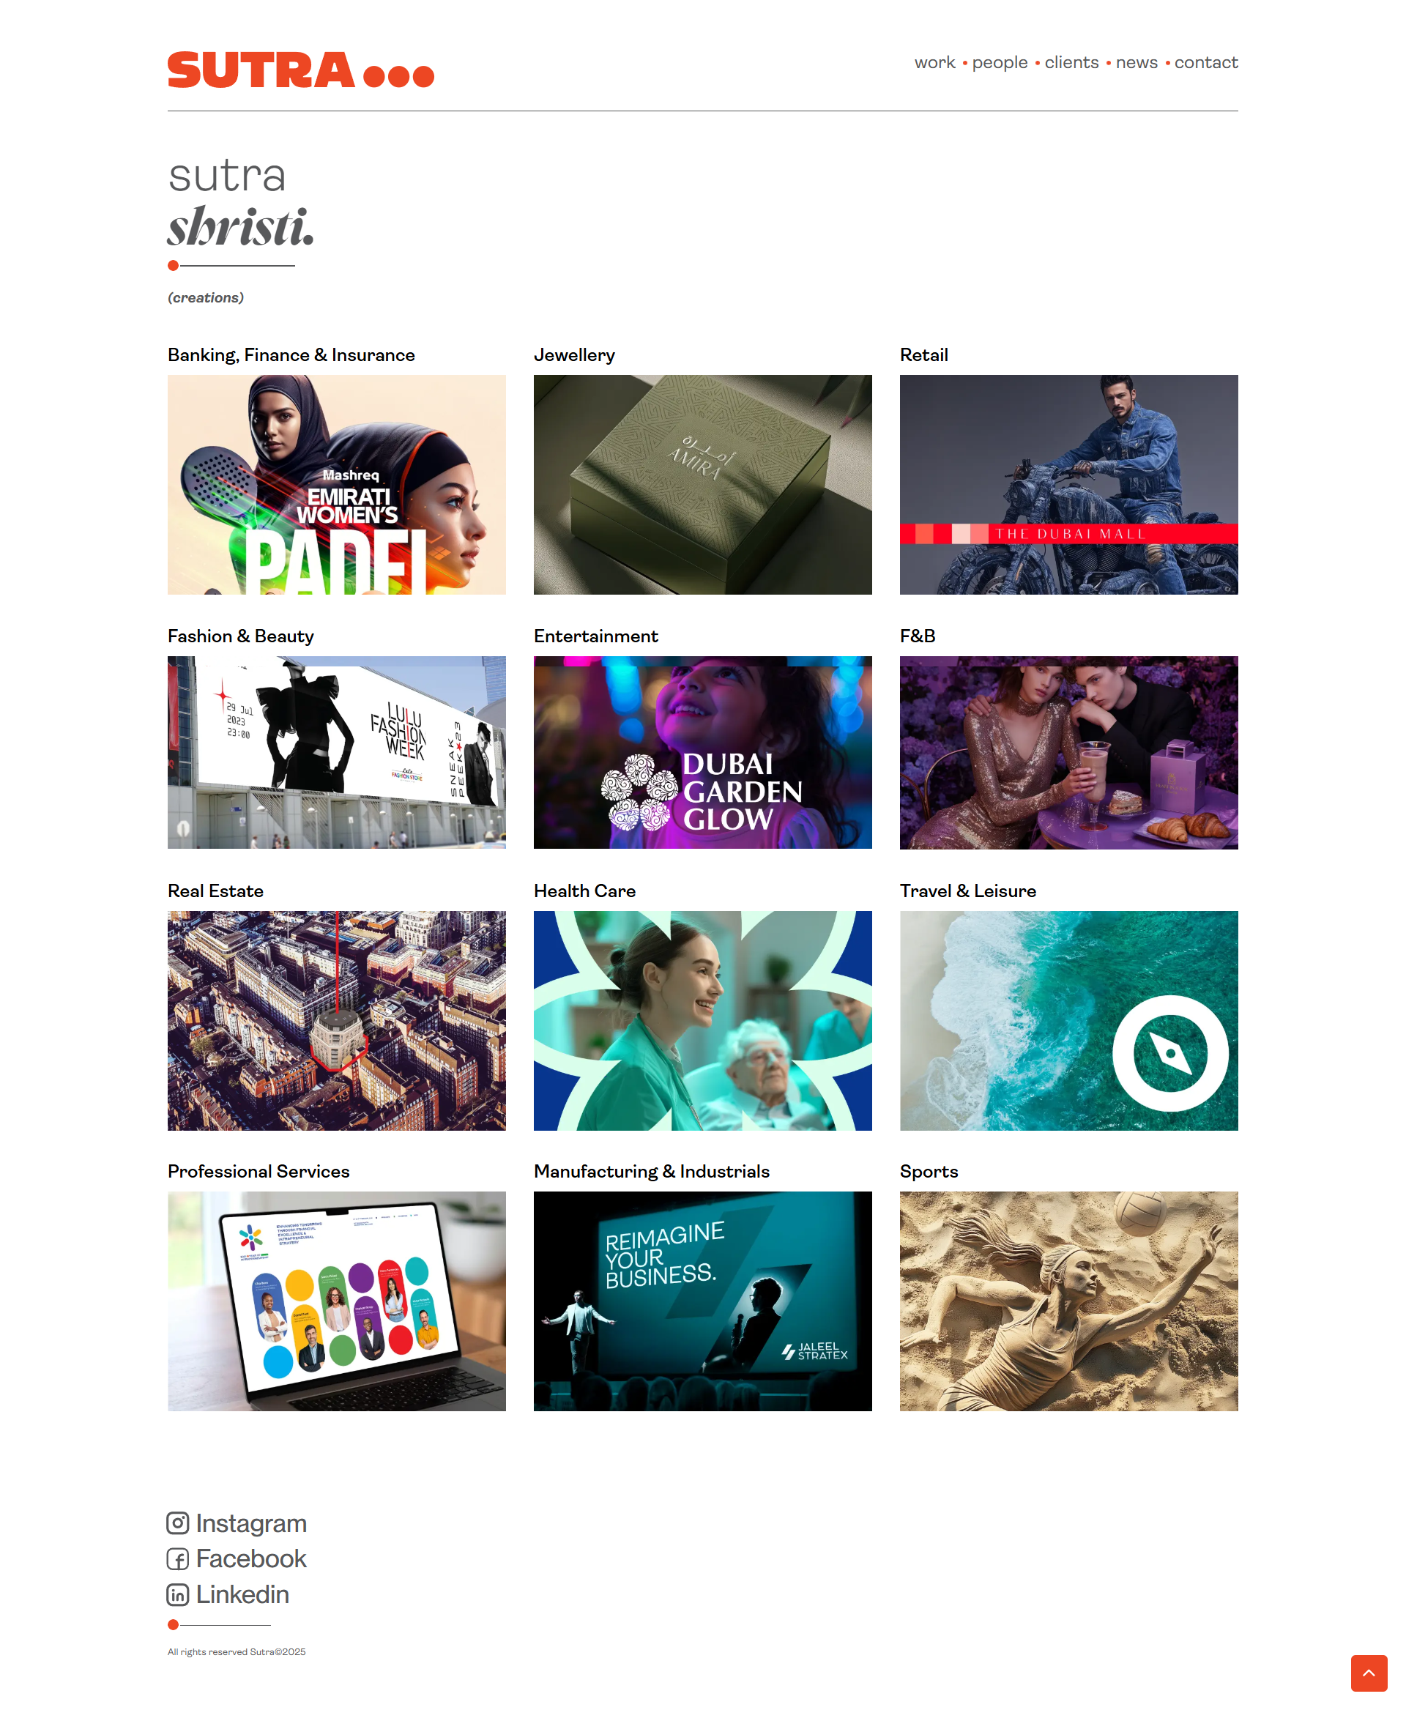Select the Sports sand sculpture thumbnail
Image resolution: width=1406 pixels, height=1710 pixels.
[1069, 1301]
